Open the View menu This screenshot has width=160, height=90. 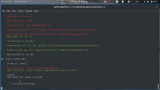[x=14, y=11]
